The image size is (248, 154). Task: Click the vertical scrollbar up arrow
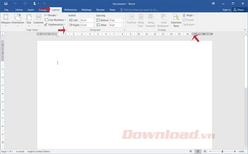coord(246,34)
